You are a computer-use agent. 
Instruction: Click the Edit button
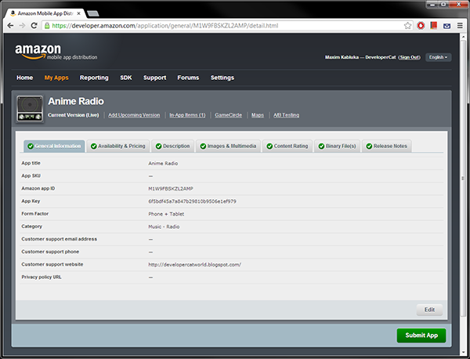pos(429,310)
